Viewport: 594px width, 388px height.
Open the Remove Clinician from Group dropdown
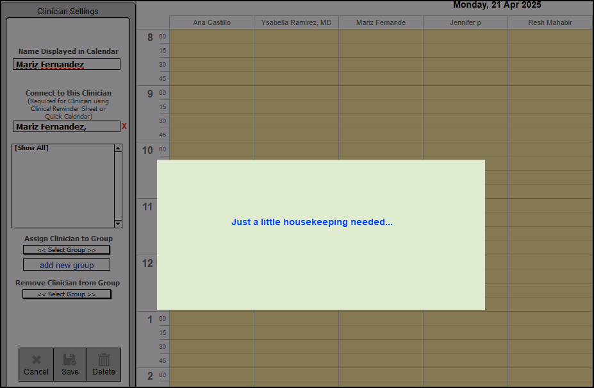coord(67,294)
